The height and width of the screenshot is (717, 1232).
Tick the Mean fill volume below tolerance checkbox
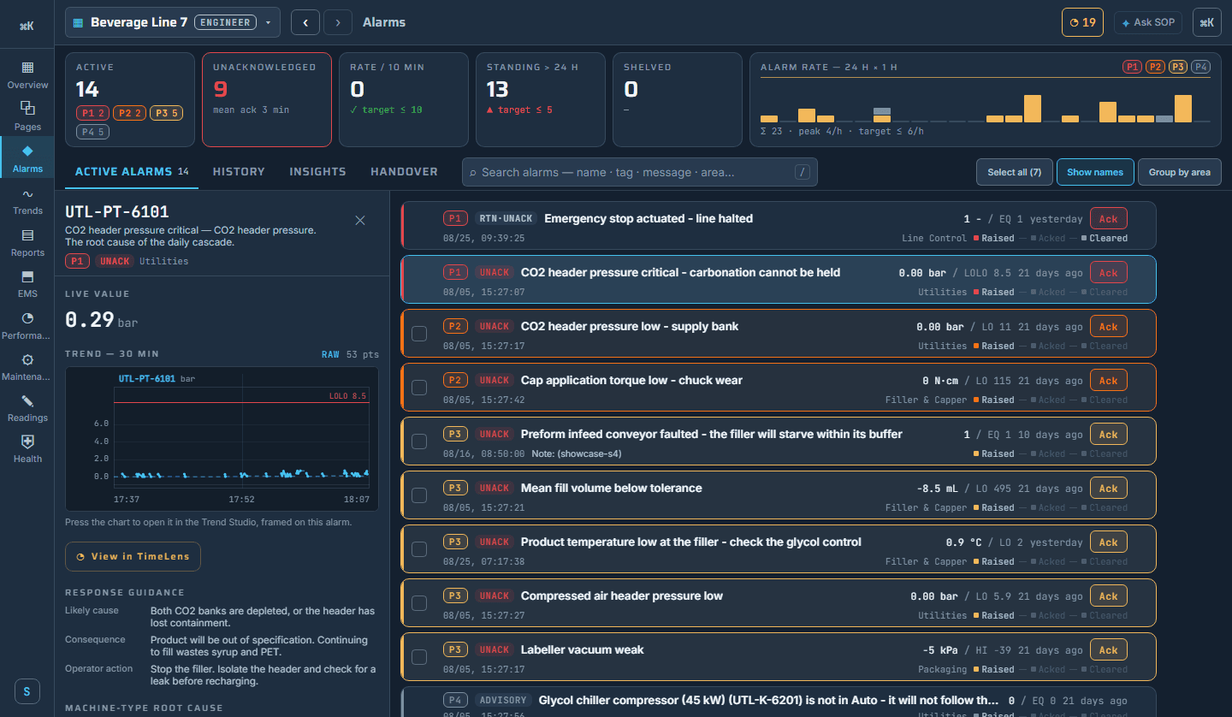(x=419, y=495)
